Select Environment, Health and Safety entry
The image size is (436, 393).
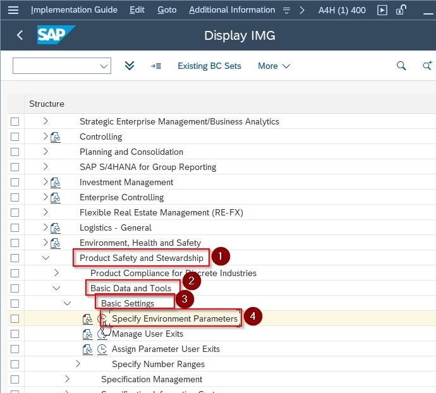click(140, 243)
